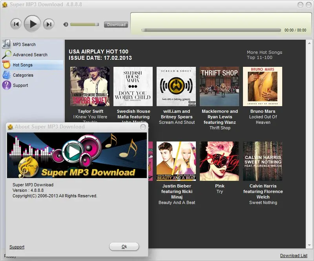Click the main window title bar app icon
The image size is (314, 261).
pos(5,5)
